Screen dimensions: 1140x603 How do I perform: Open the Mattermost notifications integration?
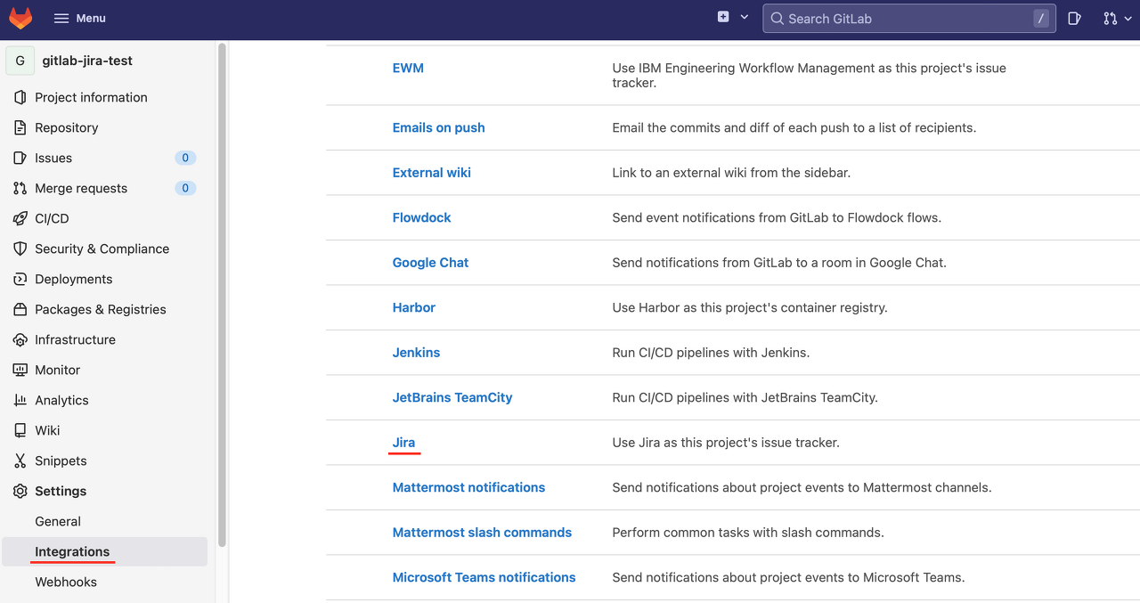pos(468,487)
